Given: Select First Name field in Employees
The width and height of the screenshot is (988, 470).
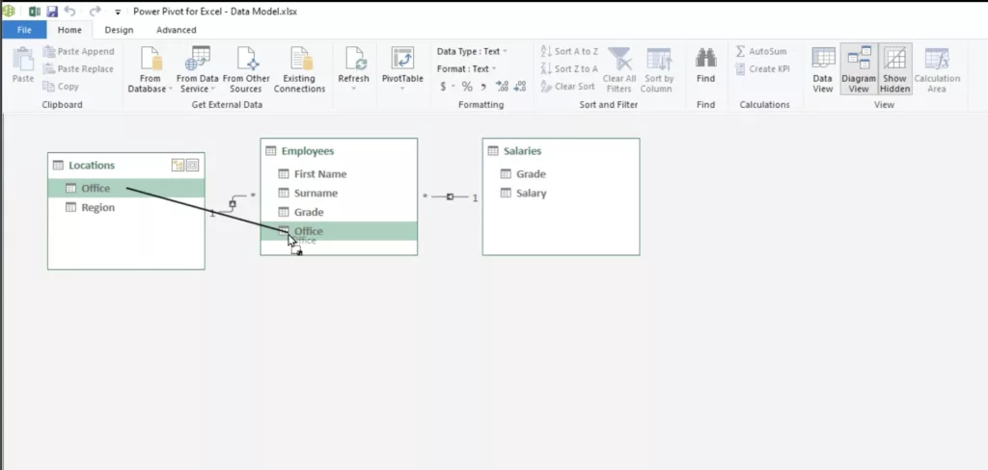Looking at the screenshot, I should (x=339, y=174).
